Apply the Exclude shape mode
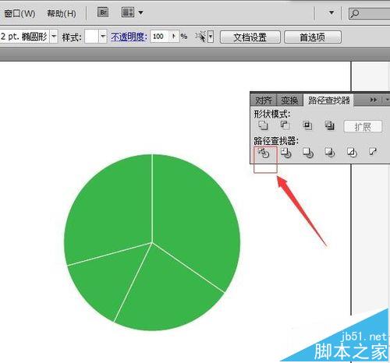 329,125
